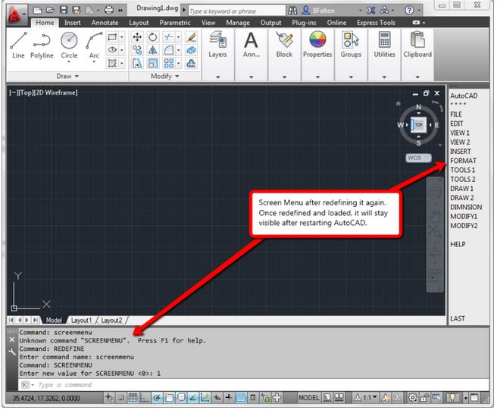Toggle Grid Display in status bar

133,398
